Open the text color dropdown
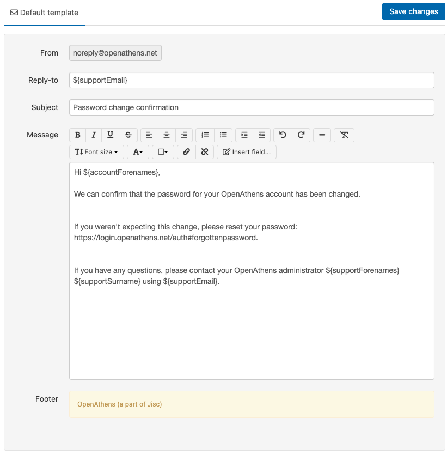 coord(138,152)
